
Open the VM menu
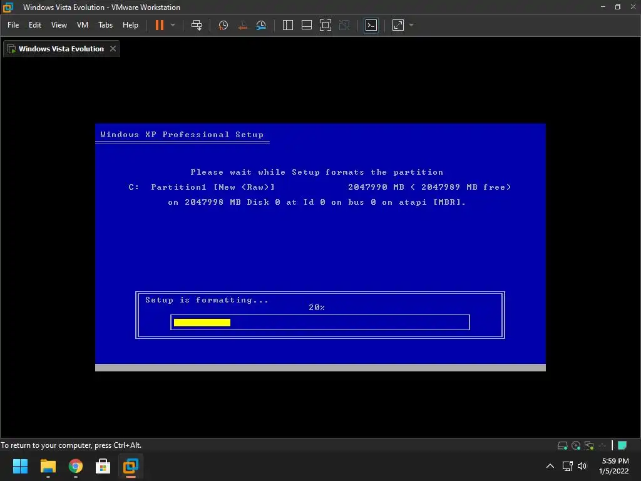tap(83, 25)
